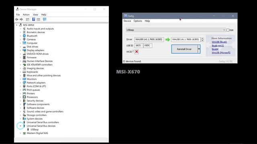This screenshot has width=257, height=144.
Task: Select the Computer category icon
Action: point(24,43)
